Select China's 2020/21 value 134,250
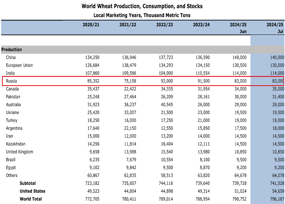This screenshot has width=285, height=204. click(x=92, y=58)
